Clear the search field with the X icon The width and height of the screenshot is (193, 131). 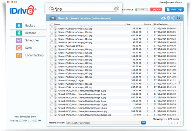(116, 9)
